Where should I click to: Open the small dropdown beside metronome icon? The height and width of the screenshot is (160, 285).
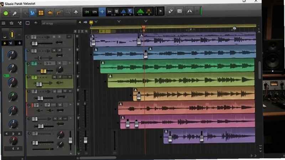[197, 11]
